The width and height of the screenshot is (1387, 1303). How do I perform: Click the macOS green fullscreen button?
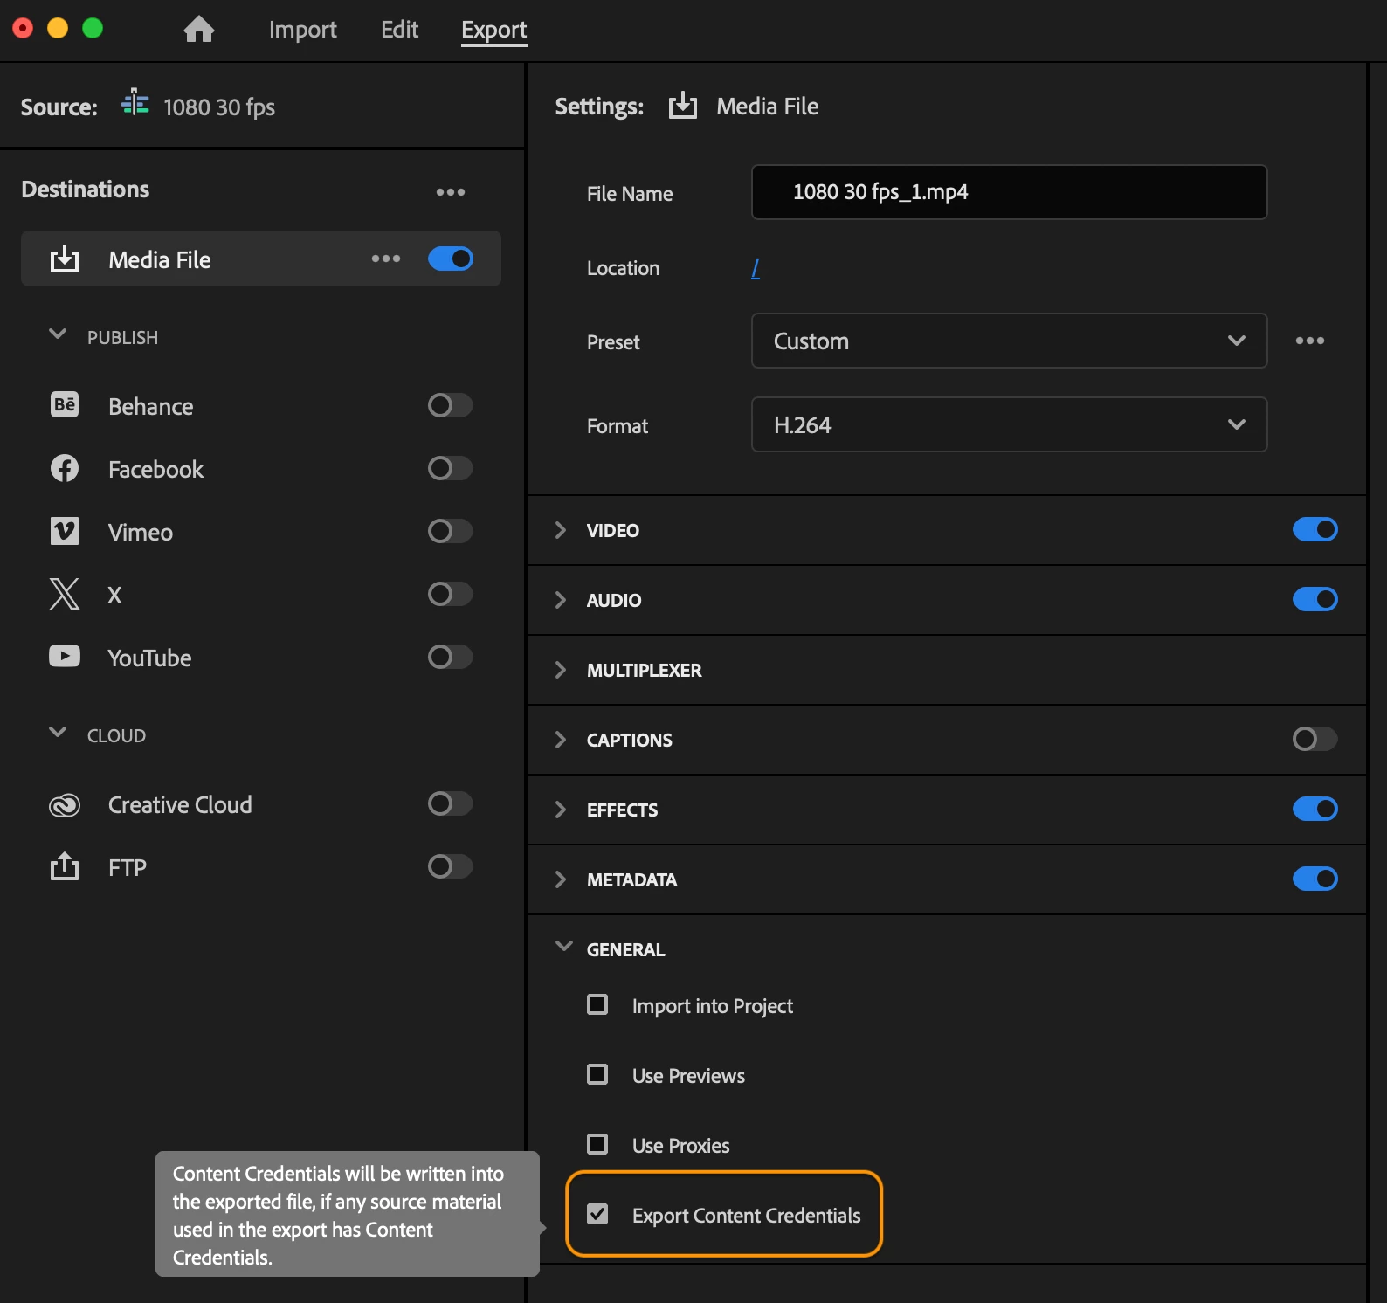coord(92,28)
